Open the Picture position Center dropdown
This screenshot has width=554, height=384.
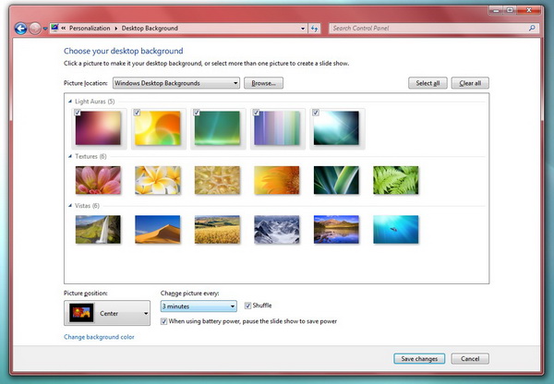pos(106,314)
